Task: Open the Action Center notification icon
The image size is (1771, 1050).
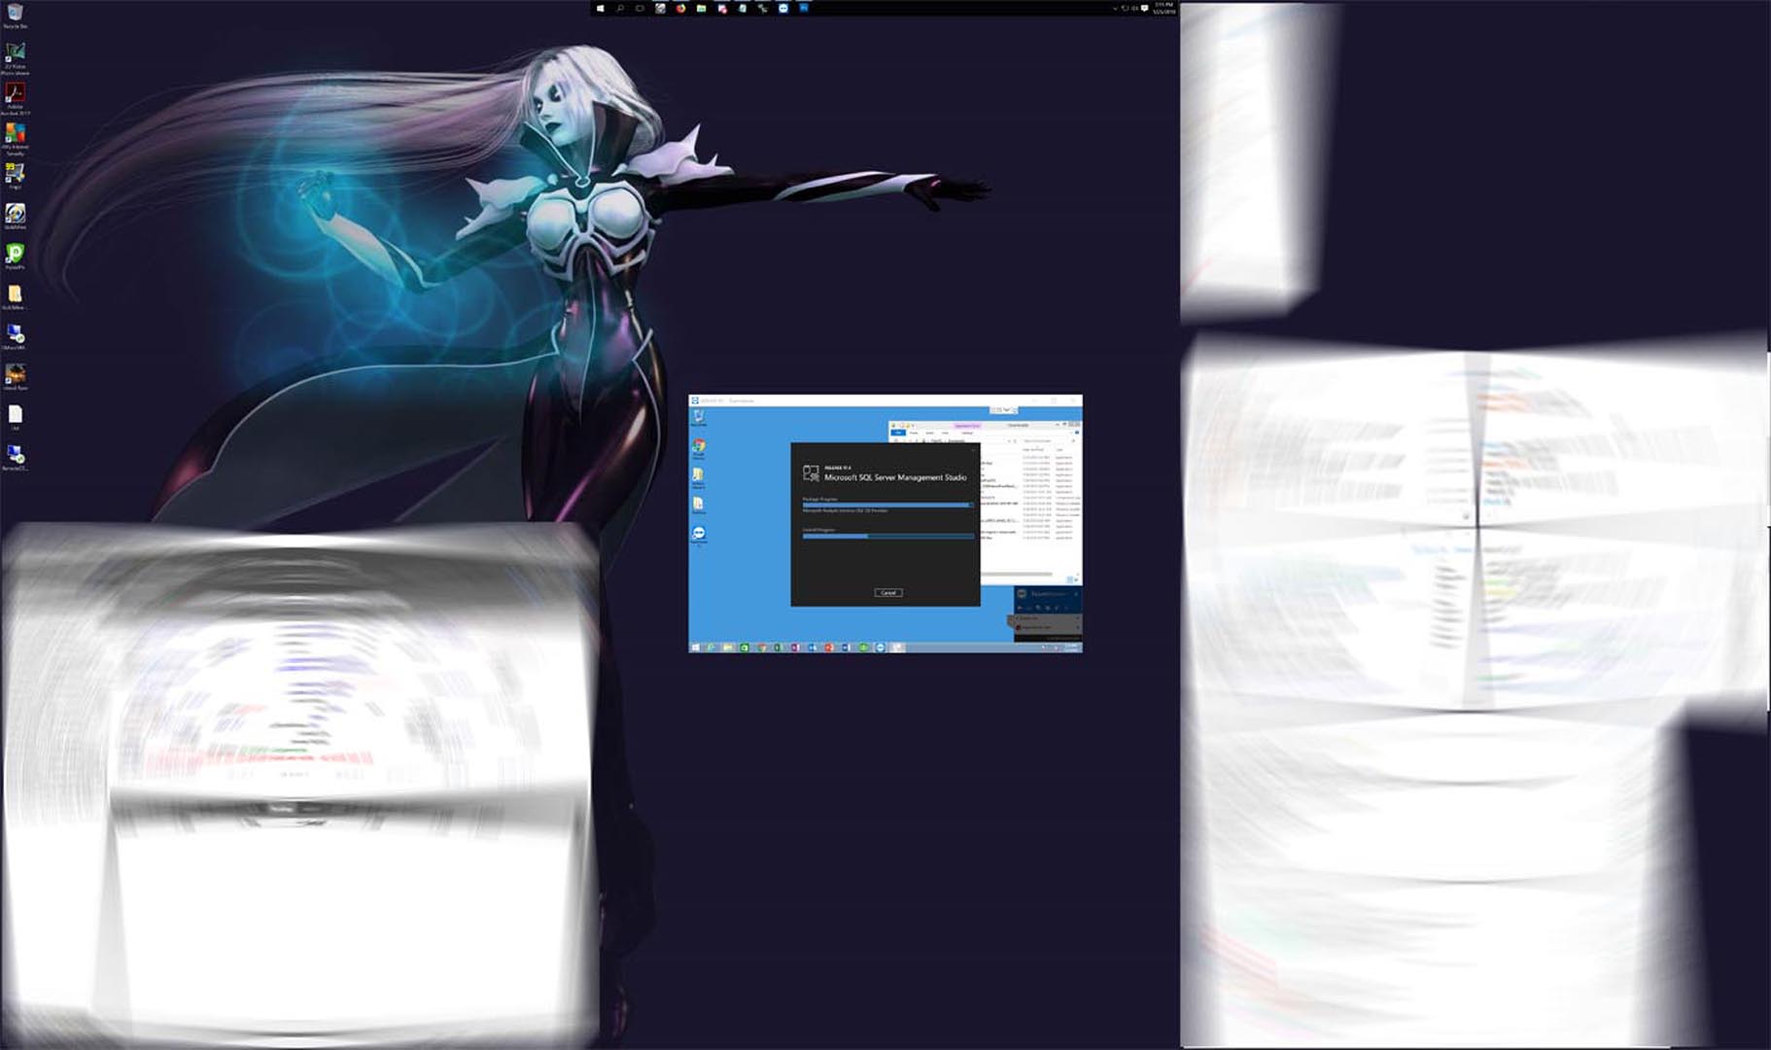Action: point(1145,8)
